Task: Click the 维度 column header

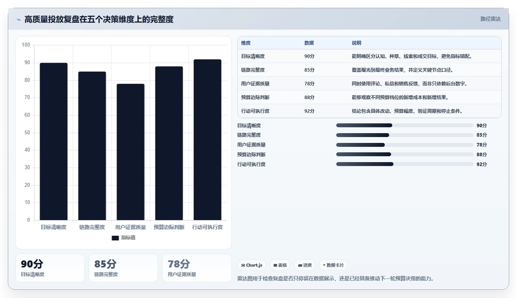Action: [246, 43]
